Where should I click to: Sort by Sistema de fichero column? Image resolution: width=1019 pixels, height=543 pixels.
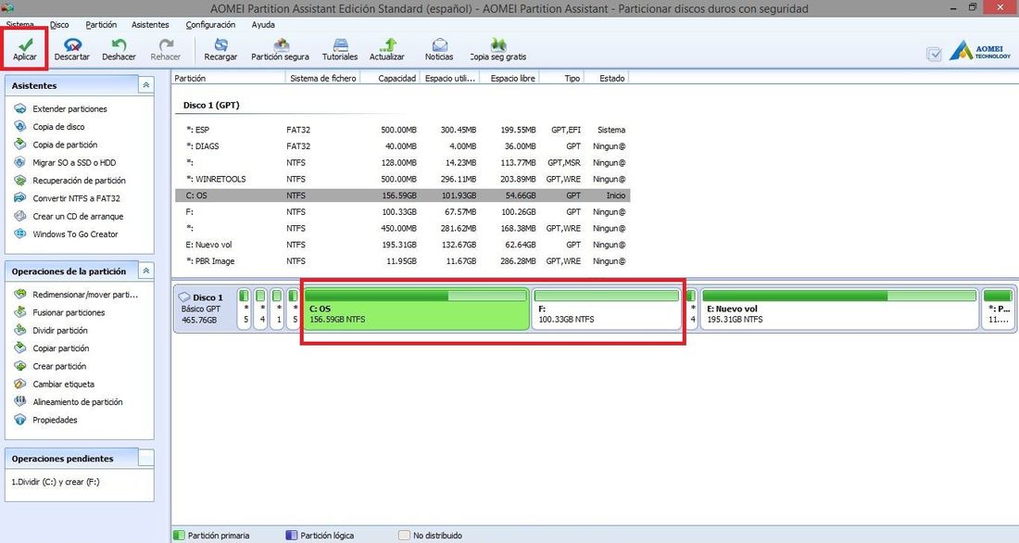click(x=323, y=78)
